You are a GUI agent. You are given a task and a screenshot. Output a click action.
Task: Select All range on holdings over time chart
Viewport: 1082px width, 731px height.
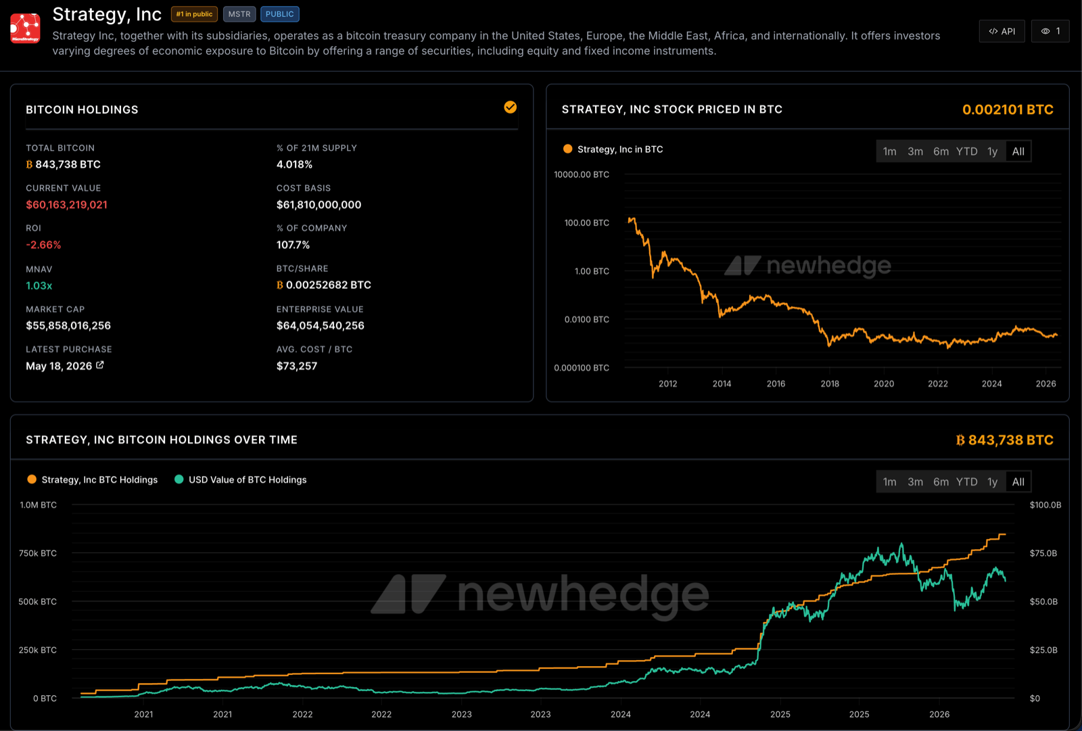[1018, 482]
